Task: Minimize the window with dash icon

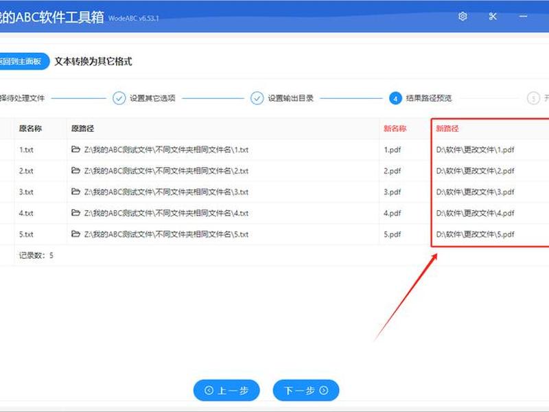Action: (x=523, y=16)
